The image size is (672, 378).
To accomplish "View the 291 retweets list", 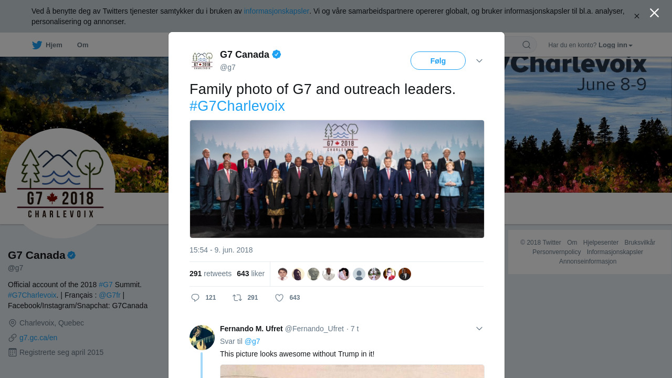I will point(211,274).
